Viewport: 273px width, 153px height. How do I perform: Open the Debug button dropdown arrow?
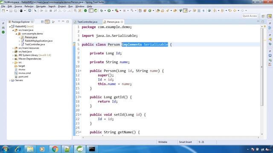pyautogui.click(x=105, y=11)
